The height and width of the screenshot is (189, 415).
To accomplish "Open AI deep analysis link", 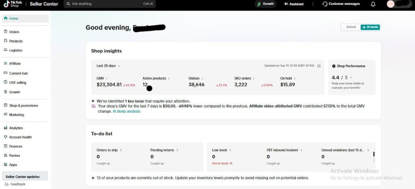I will coord(126,111).
